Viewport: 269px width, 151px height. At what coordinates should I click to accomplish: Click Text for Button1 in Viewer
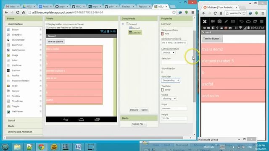55,42
